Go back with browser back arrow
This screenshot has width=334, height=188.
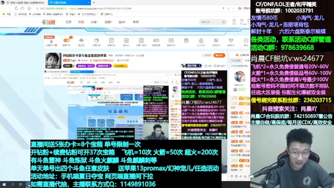(x=4, y=8)
